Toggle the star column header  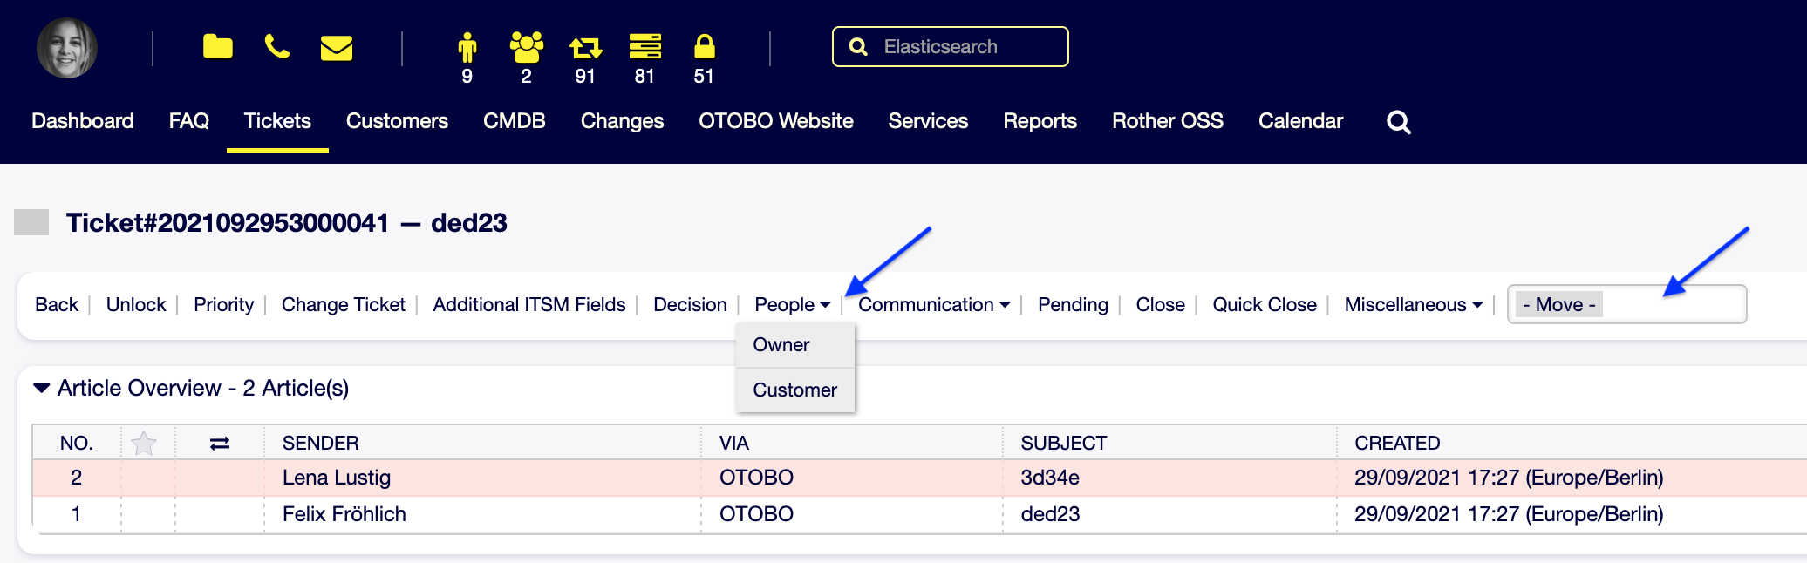(144, 444)
